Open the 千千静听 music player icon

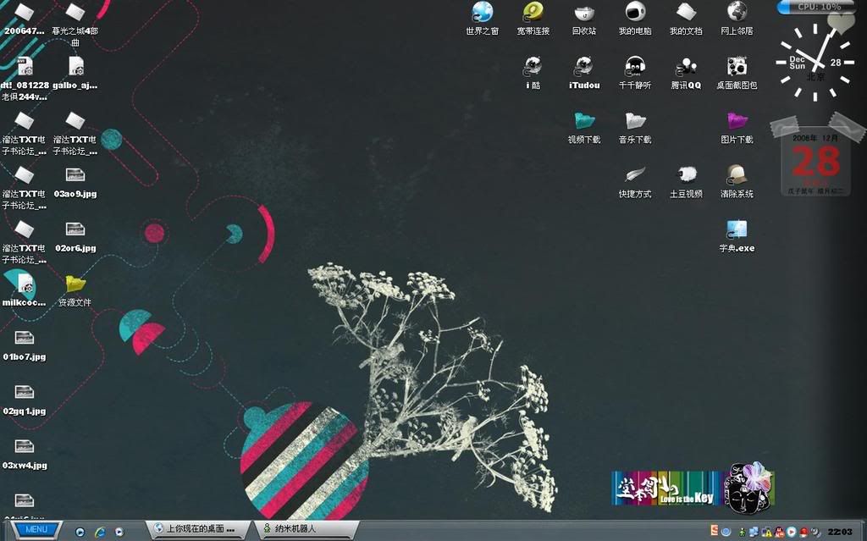pyautogui.click(x=635, y=66)
